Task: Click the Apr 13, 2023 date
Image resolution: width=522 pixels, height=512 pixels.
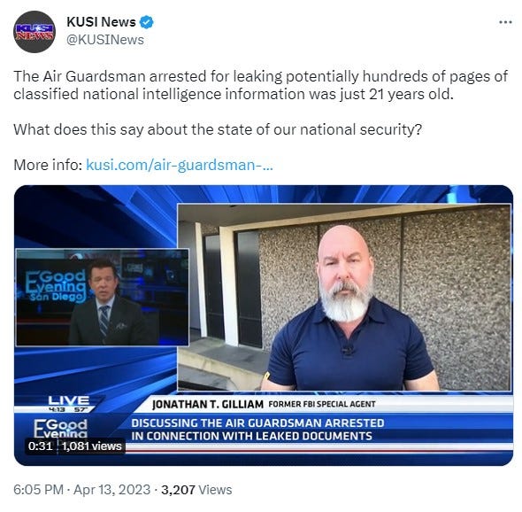Action: (x=111, y=490)
